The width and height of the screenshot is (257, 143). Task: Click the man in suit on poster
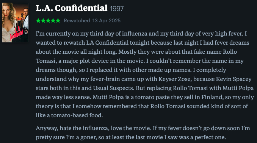(x=26, y=18)
